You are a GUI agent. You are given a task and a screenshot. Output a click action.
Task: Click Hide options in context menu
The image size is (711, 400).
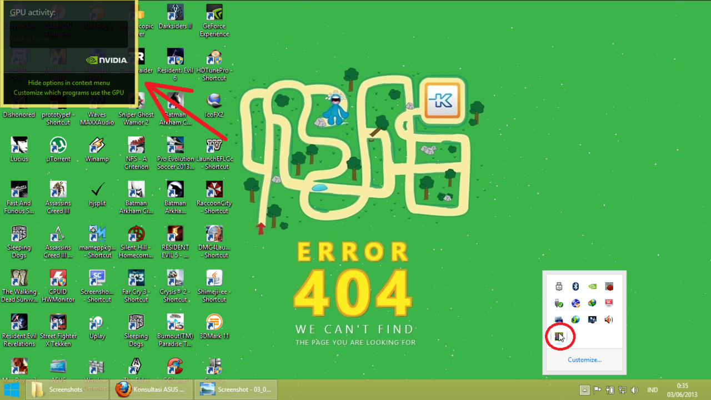pos(69,83)
